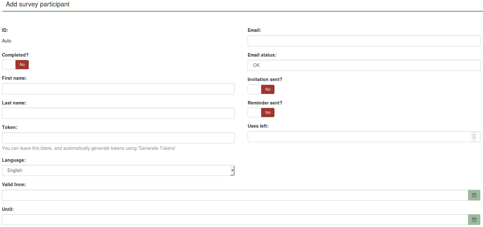The image size is (483, 227).
Task: Click white side of Reminder sent? switch
Action: tap(254, 113)
